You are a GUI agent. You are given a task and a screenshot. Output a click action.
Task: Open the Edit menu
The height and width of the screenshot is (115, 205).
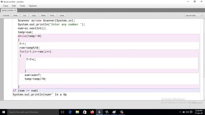tap(14, 6)
